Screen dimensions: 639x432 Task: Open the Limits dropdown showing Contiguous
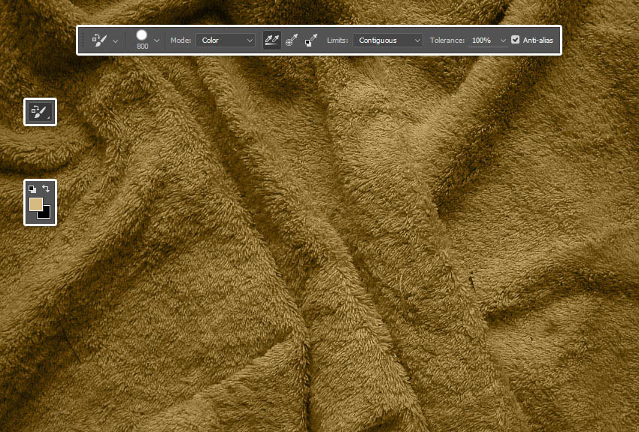point(389,41)
